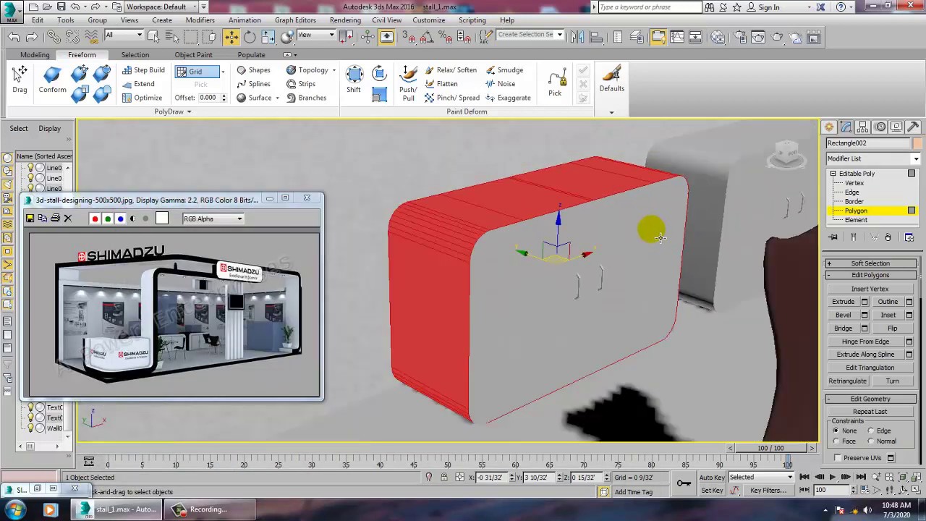Image resolution: width=926 pixels, height=521 pixels.
Task: Click the Offset value field
Action: (208, 98)
